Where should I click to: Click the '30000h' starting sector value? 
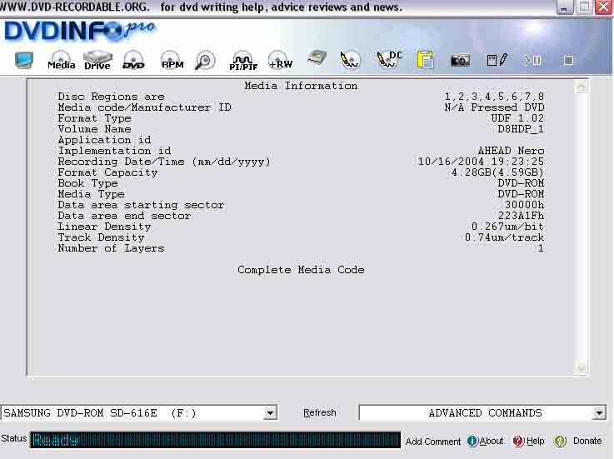pos(524,205)
